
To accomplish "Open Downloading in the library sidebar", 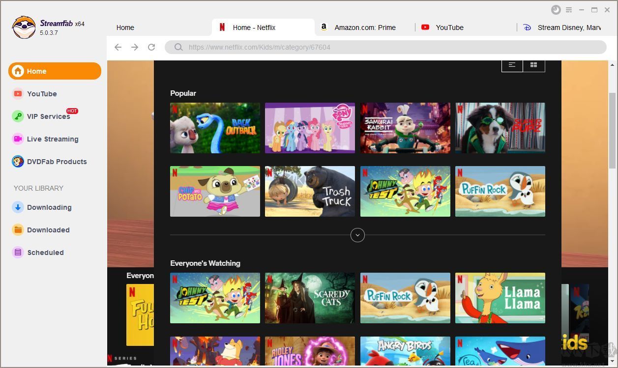I will 49,207.
